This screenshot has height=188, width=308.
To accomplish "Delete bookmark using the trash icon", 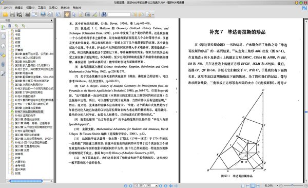I will [9, 26].
